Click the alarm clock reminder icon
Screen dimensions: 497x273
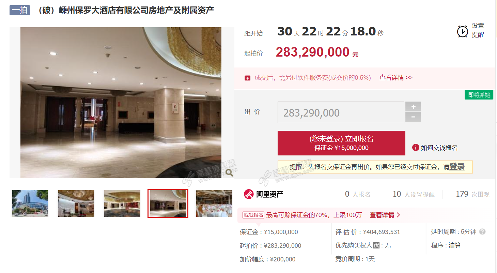462,31
